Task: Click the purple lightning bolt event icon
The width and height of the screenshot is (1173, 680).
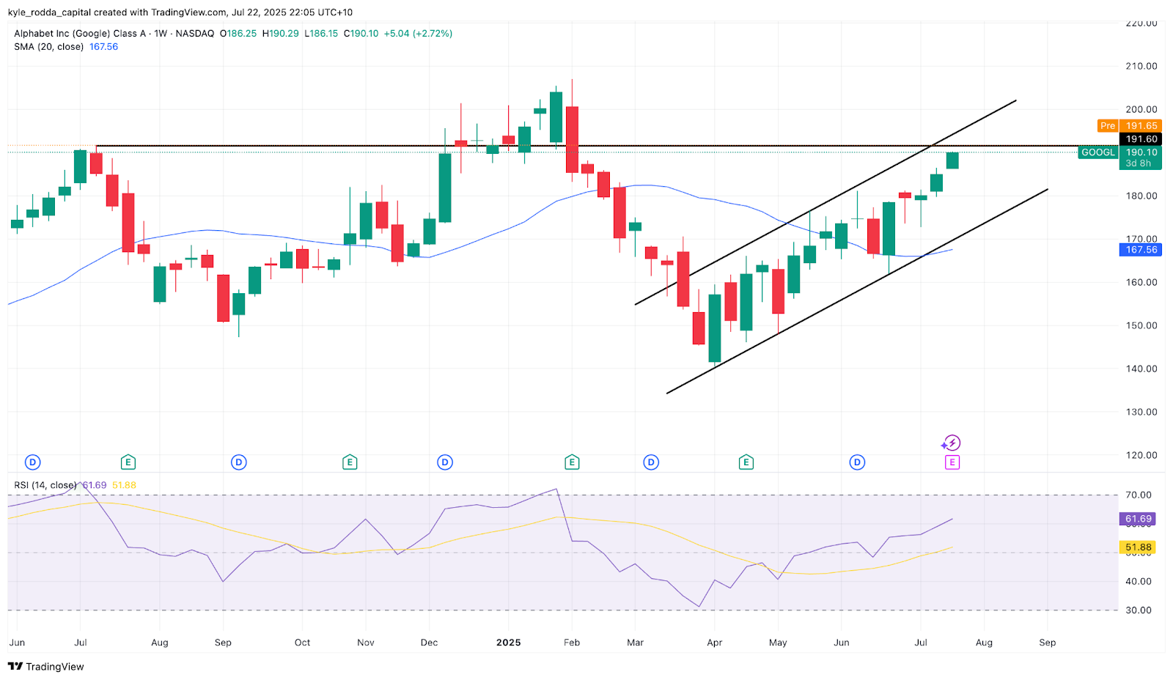Action: pyautogui.click(x=951, y=443)
